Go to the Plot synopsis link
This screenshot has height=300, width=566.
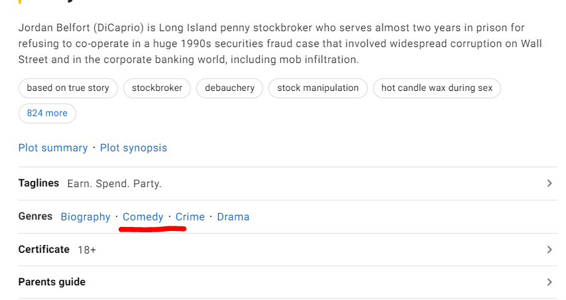click(x=133, y=148)
